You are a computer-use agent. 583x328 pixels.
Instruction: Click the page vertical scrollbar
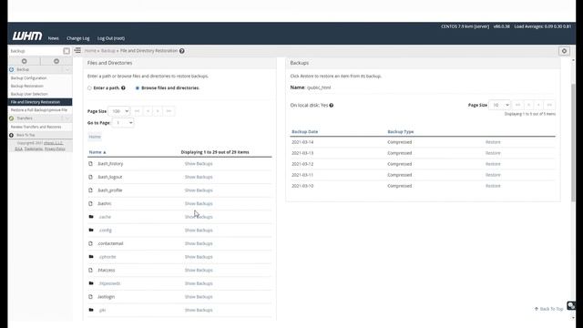[573, 143]
